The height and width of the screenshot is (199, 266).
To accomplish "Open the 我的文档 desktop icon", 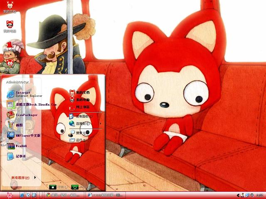I will (10, 7).
